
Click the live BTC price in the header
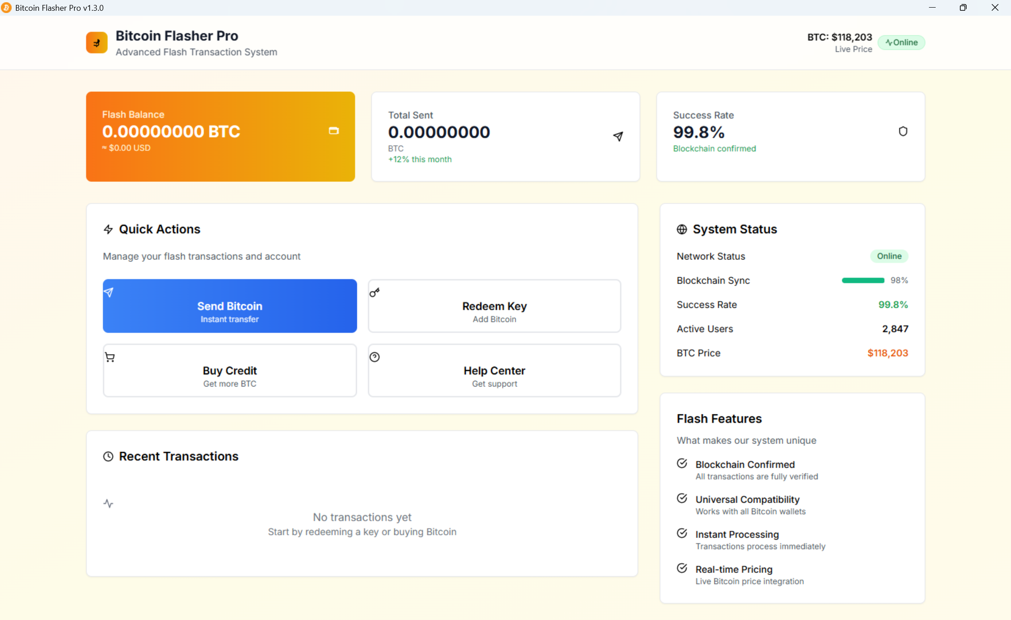click(x=839, y=37)
